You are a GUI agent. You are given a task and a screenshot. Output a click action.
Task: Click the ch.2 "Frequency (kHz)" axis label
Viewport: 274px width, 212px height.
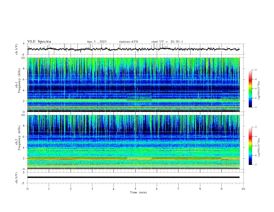19,138
